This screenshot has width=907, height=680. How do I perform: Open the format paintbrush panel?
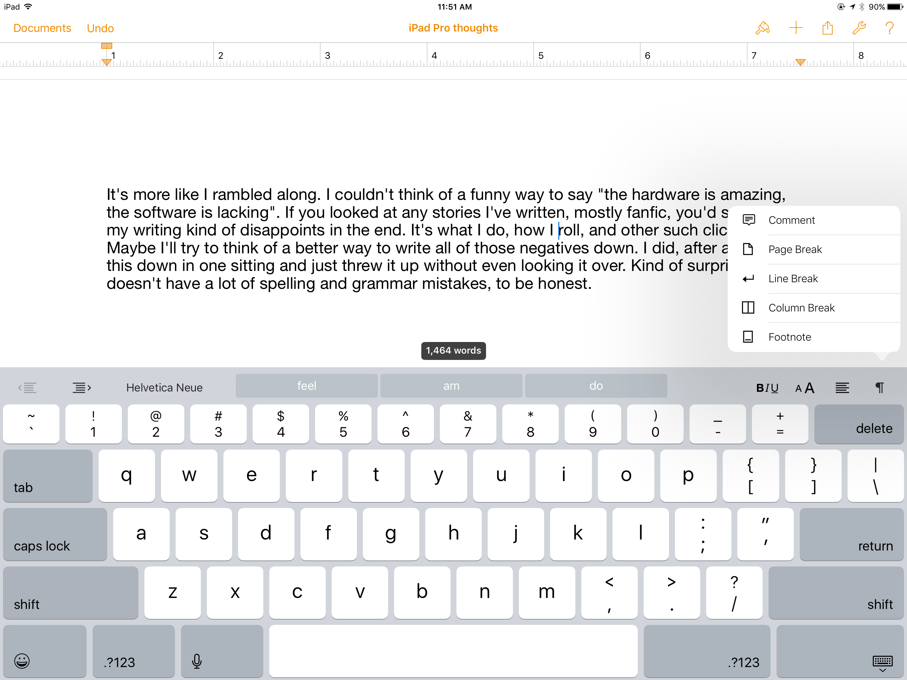pyautogui.click(x=762, y=28)
